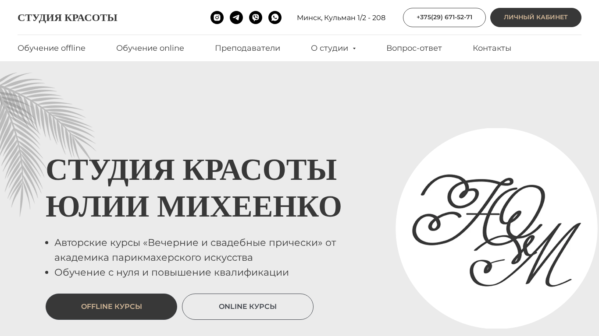Viewport: 599px width, 336px height.
Task: Expand the О студии dropdown arrow
Action: click(354, 49)
